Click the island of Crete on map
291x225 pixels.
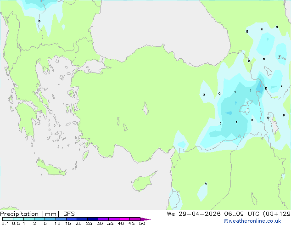click(50, 168)
